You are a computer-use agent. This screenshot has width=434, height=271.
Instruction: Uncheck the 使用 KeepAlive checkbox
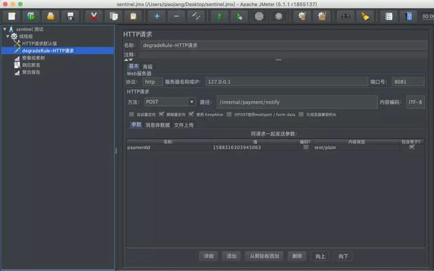[x=191, y=114]
